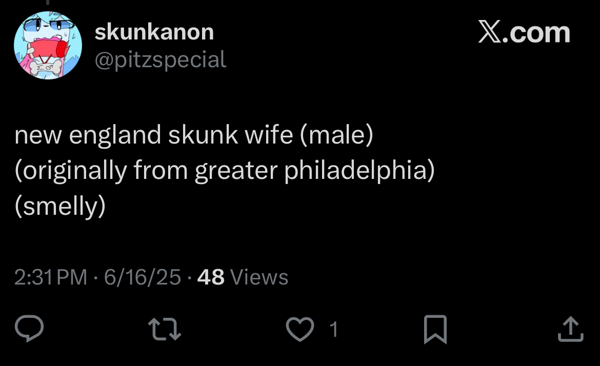Click the like count number 1
600x366 pixels.
pos(333,329)
